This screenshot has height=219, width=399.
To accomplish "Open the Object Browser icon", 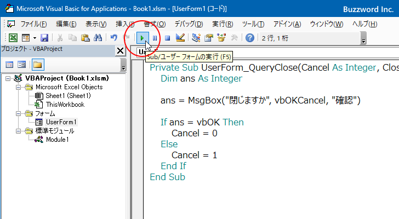I will [x=221, y=38].
